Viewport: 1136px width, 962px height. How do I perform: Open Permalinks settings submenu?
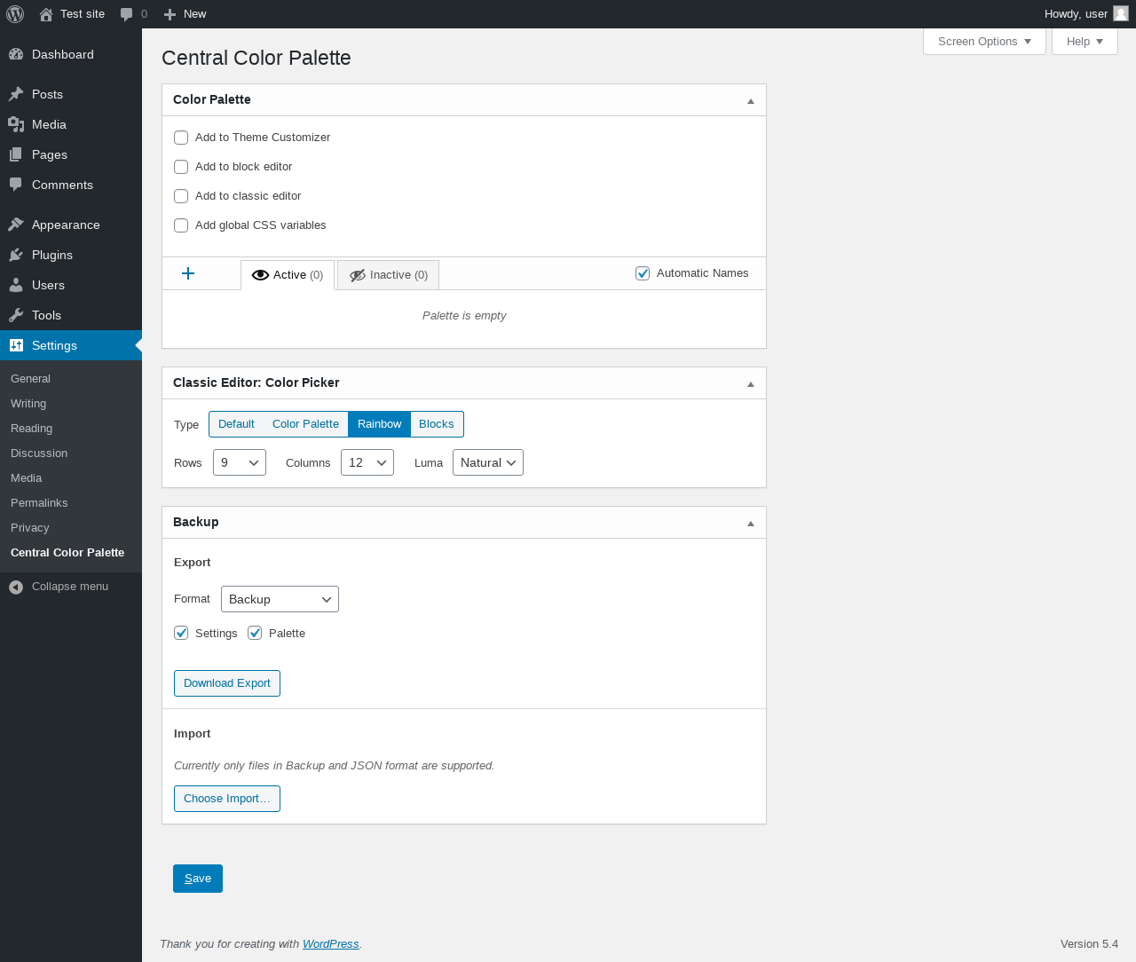click(39, 503)
